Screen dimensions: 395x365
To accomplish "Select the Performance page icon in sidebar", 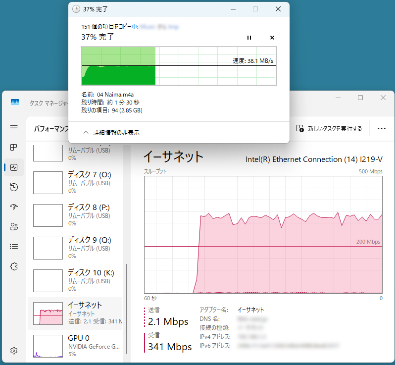I will pyautogui.click(x=14, y=167).
